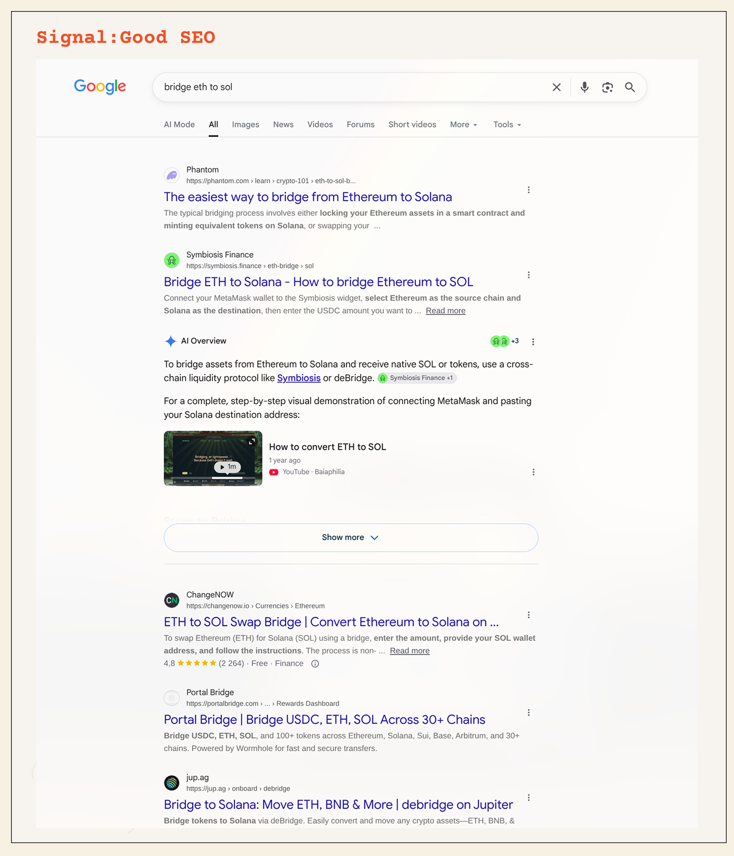Open the More search filters dropdown
The width and height of the screenshot is (734, 856).
point(463,125)
